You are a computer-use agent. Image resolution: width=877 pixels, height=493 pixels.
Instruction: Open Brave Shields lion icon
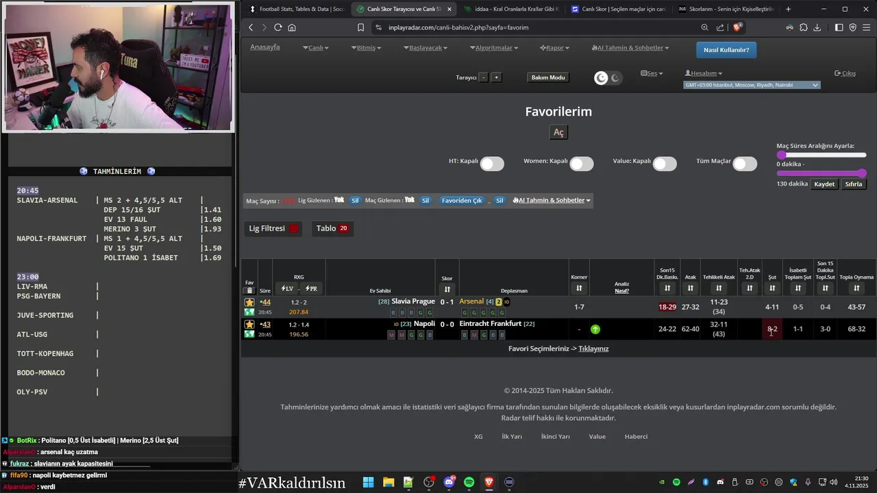click(738, 27)
